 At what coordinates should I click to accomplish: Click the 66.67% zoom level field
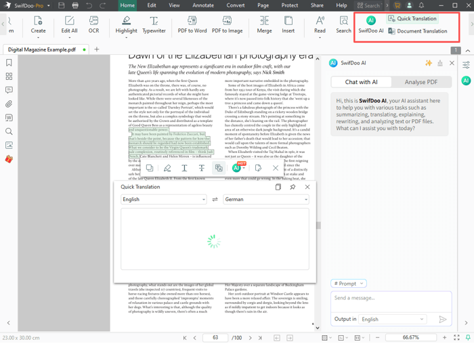point(410,338)
